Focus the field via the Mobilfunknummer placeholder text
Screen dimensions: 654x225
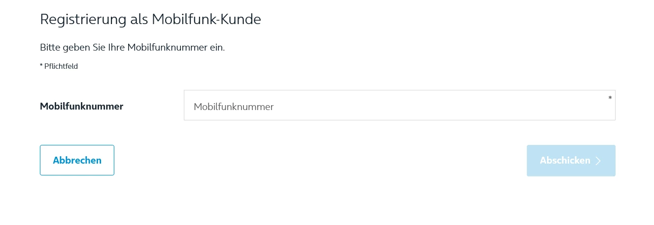coord(234,107)
